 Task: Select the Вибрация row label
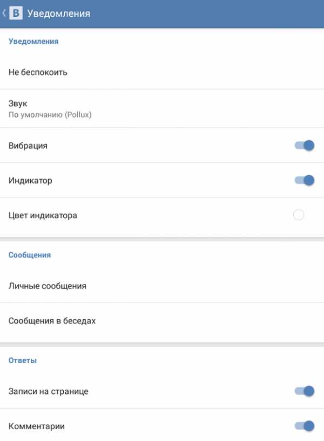click(x=28, y=146)
